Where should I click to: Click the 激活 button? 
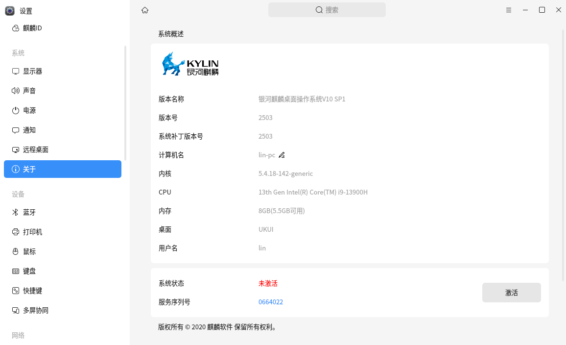(512, 293)
